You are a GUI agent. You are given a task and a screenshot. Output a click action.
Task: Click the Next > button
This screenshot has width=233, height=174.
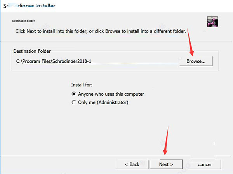click(166, 164)
